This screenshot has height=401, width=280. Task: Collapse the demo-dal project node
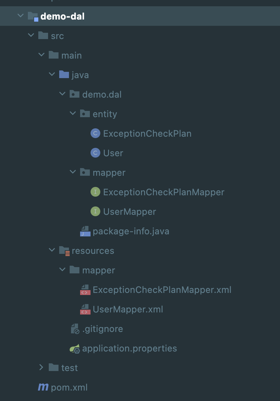(x=20, y=15)
